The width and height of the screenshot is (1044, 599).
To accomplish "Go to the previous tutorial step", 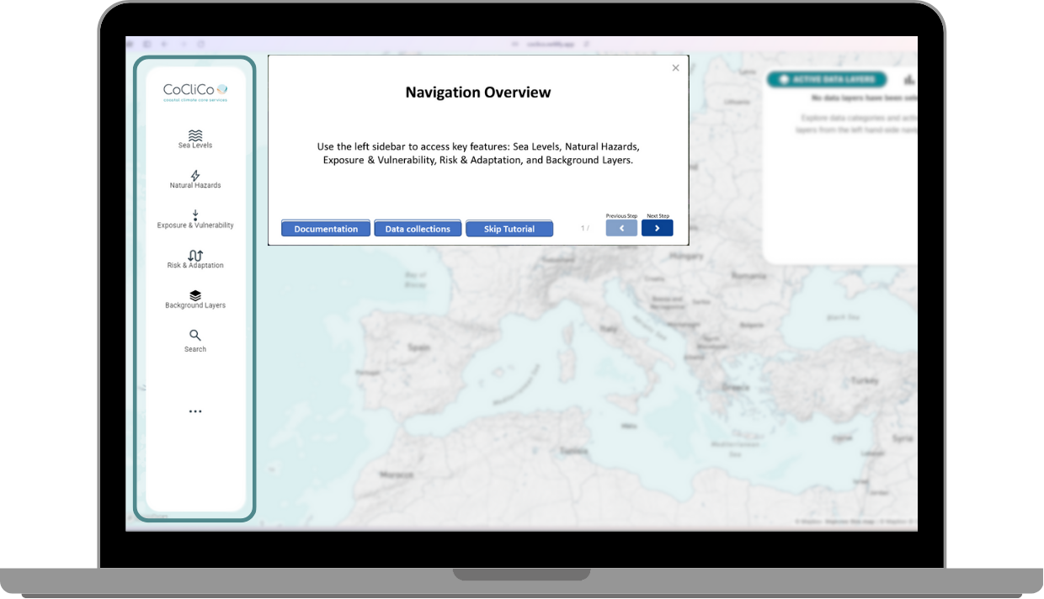I will point(621,228).
